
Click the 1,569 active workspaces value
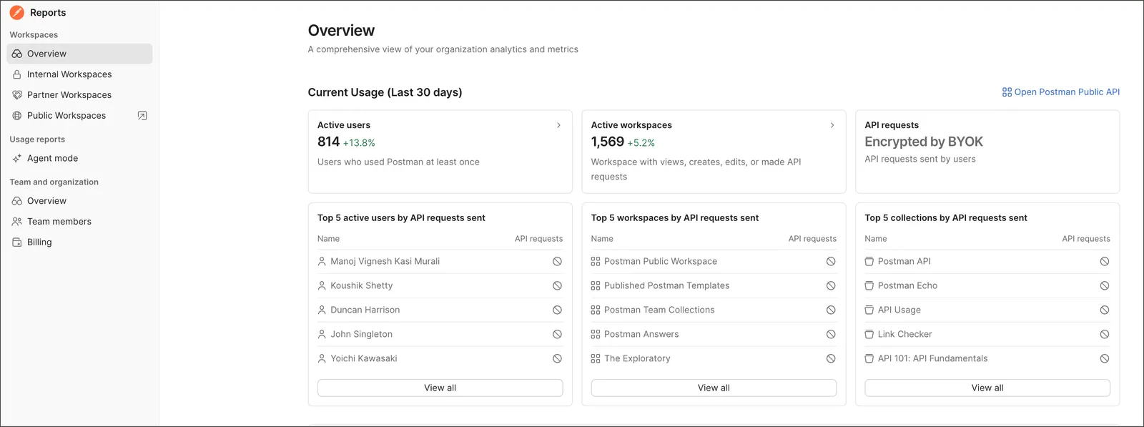click(x=608, y=142)
